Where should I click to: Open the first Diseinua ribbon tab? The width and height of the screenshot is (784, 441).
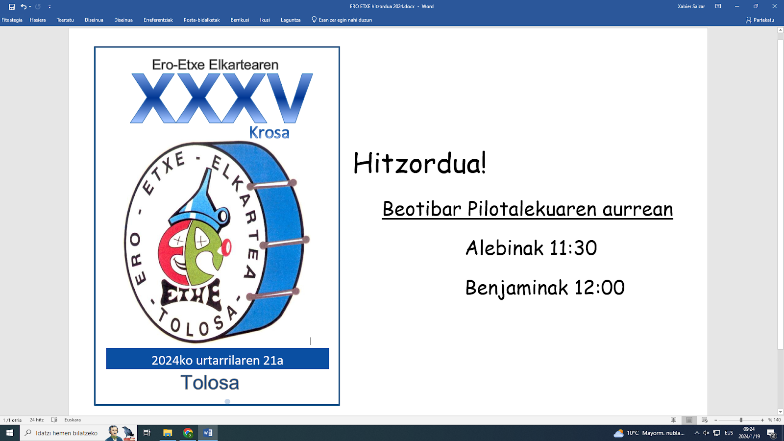coord(94,20)
